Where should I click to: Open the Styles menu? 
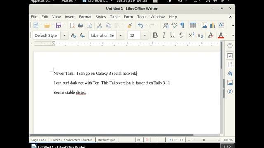(101, 17)
